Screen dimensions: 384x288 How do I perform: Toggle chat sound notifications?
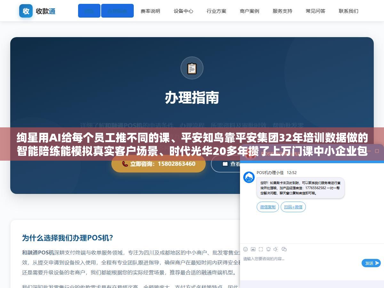coord(276,249)
